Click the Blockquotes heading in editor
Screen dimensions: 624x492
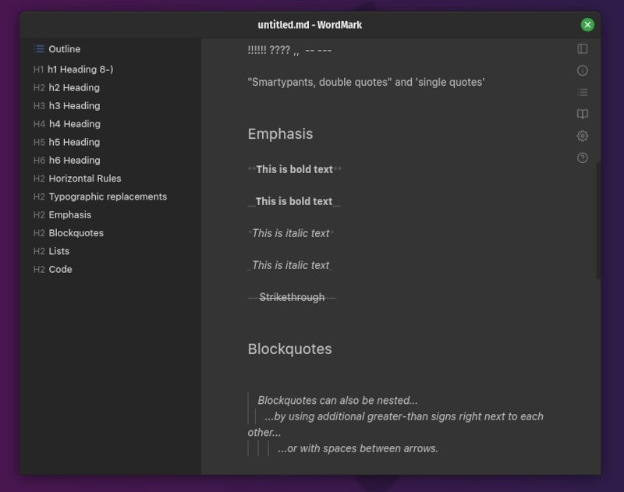[x=289, y=349]
